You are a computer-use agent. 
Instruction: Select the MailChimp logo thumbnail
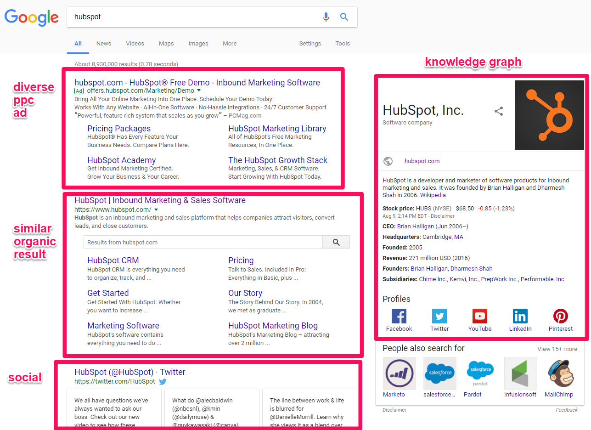click(x=561, y=373)
